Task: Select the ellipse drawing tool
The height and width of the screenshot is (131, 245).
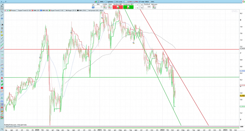Action: pos(2,91)
